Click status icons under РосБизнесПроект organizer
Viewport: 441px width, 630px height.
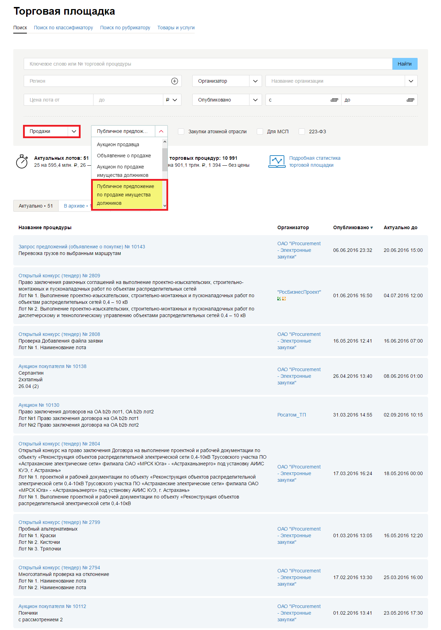(x=282, y=299)
